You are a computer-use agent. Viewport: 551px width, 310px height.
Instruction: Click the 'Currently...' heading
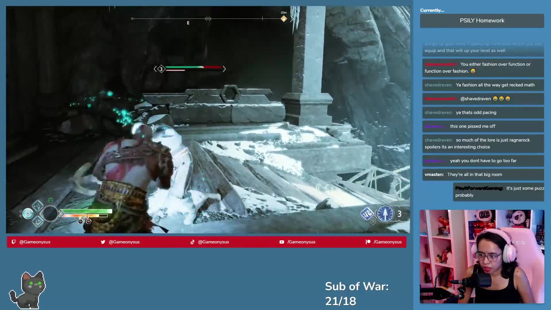point(432,10)
